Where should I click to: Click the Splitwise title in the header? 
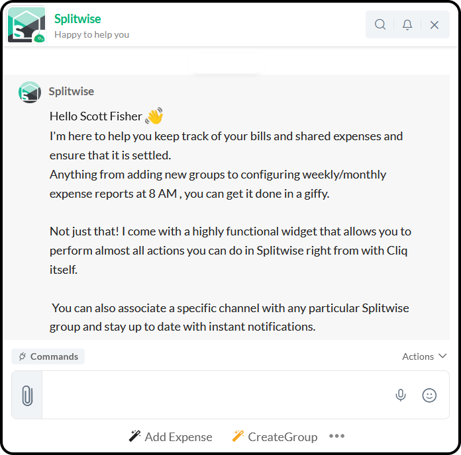(x=77, y=19)
